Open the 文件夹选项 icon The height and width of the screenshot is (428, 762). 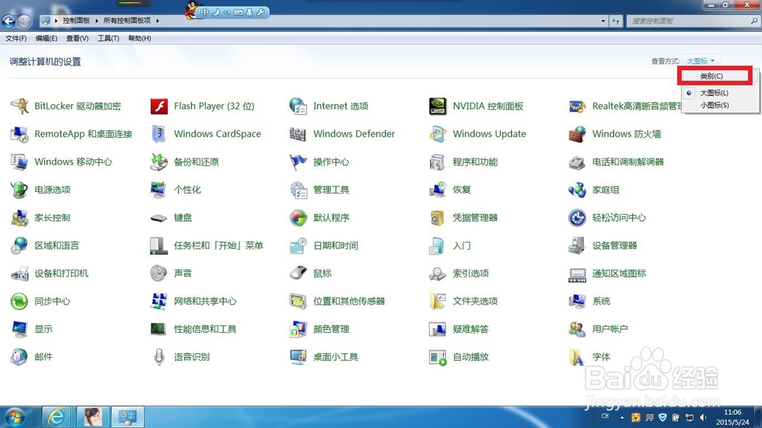437,302
